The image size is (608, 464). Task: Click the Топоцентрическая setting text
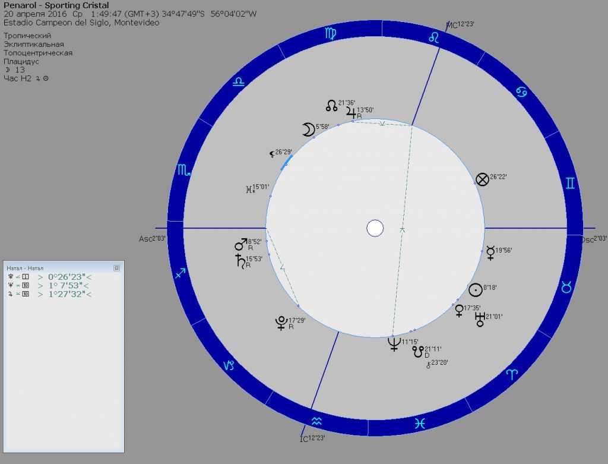point(38,53)
